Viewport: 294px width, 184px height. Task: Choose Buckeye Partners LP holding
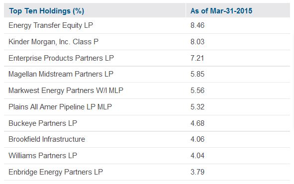point(43,123)
